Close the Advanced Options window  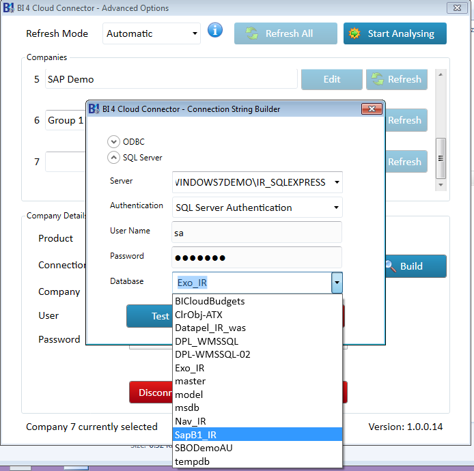[x=457, y=8]
